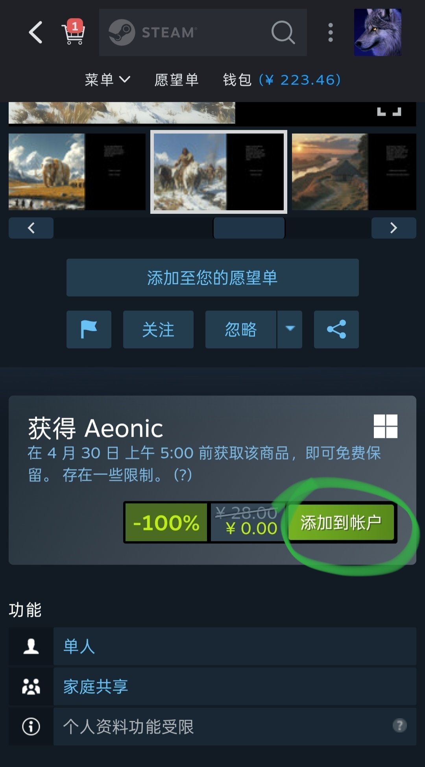
Task: Click 添加至您的愿望单 button
Action: 213,278
